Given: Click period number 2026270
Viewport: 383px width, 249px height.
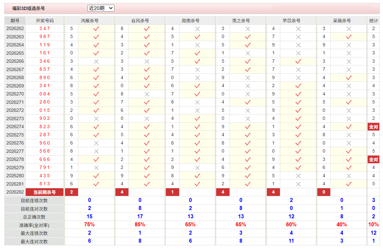Looking at the screenshot, I should point(15,94).
